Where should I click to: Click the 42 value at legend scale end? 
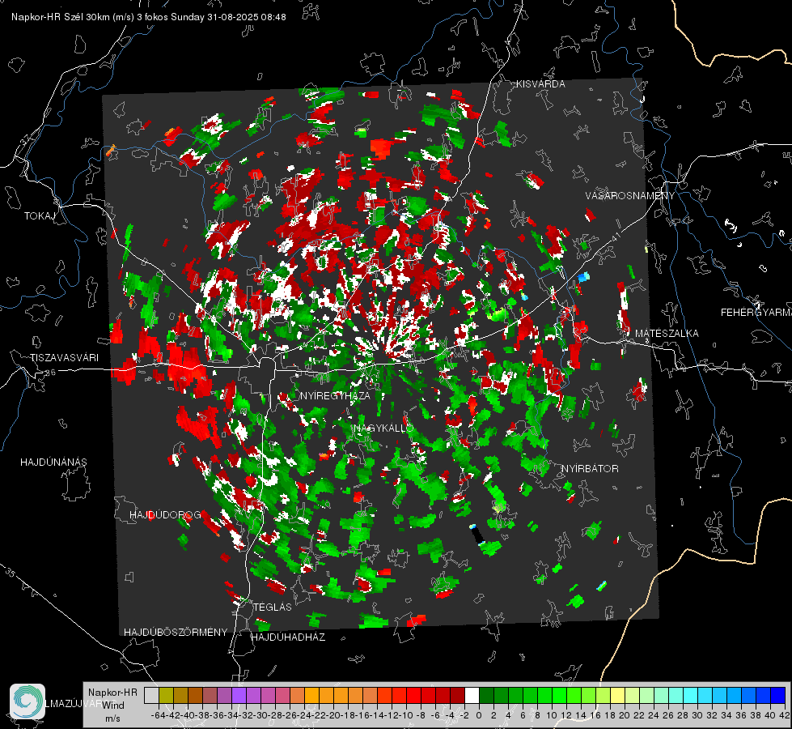[785, 715]
